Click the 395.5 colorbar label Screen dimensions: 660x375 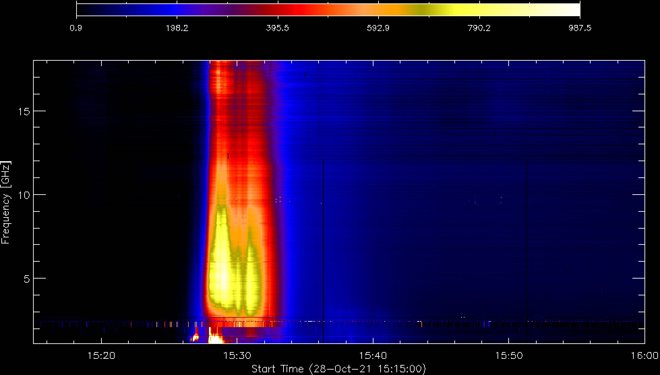pos(277,28)
